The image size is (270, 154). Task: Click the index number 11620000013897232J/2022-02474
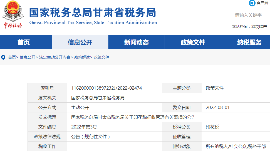(x=106, y=88)
